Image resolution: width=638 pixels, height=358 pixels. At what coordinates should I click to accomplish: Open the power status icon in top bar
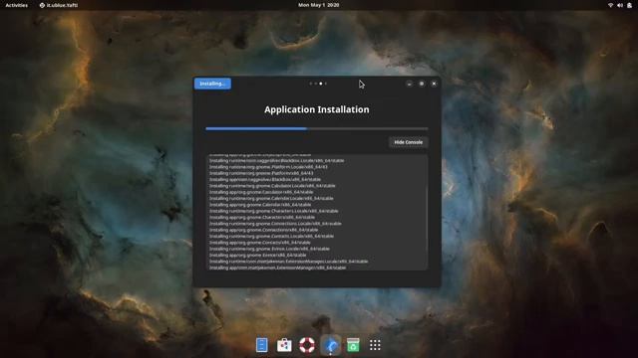point(629,5)
